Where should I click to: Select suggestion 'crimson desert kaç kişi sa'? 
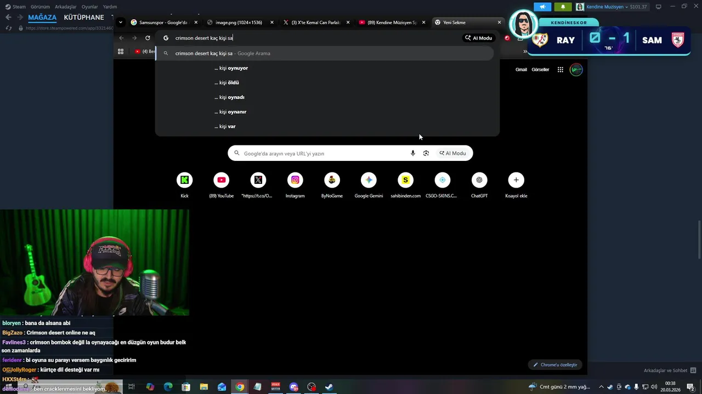click(325, 53)
